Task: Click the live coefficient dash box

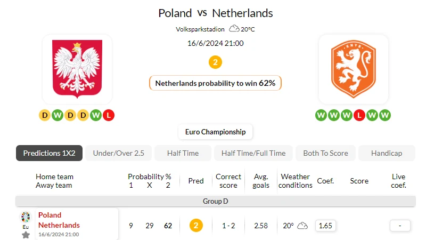Action: 400,226
